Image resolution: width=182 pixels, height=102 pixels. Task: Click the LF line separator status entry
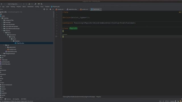pyautogui.click(x=163, y=101)
